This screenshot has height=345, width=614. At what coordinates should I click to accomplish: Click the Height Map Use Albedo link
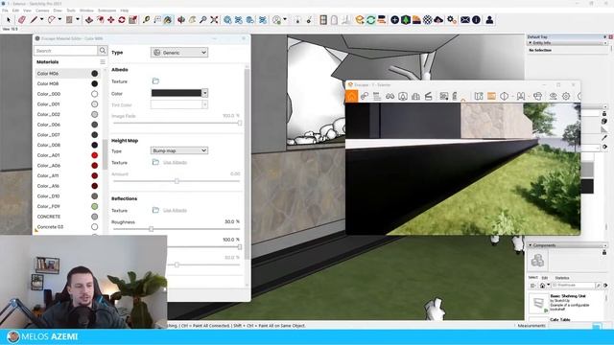(x=175, y=162)
